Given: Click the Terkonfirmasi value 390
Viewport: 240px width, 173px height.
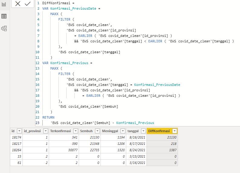Looking at the screenshot, I should pos(64,144).
